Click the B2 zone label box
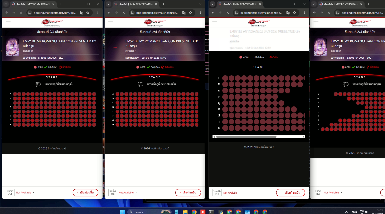The height and width of the screenshot is (214, 385). [x=217, y=193]
